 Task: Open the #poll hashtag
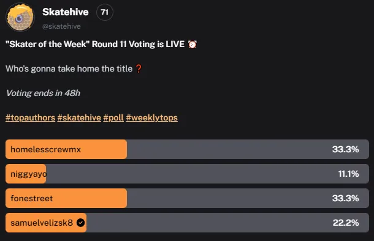tap(113, 117)
